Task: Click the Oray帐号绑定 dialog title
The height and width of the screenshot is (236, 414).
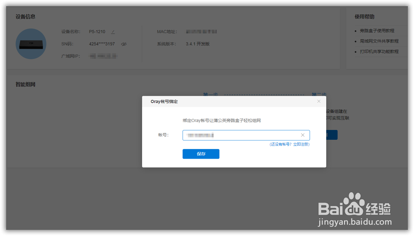Action: (x=164, y=101)
